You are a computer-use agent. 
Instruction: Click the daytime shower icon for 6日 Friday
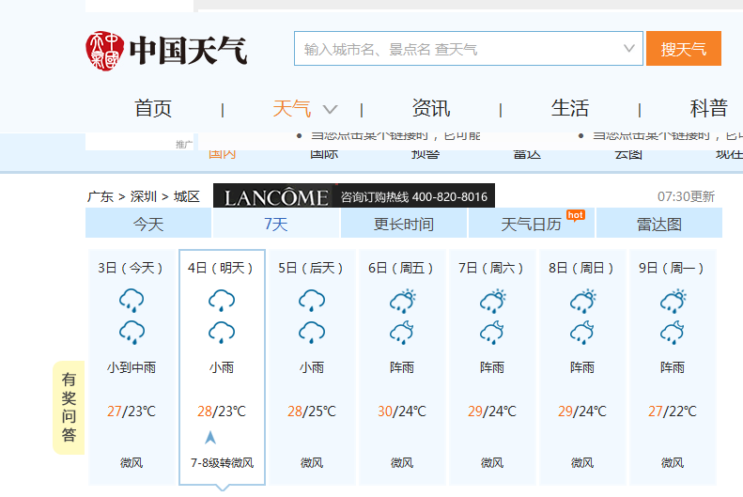click(402, 301)
